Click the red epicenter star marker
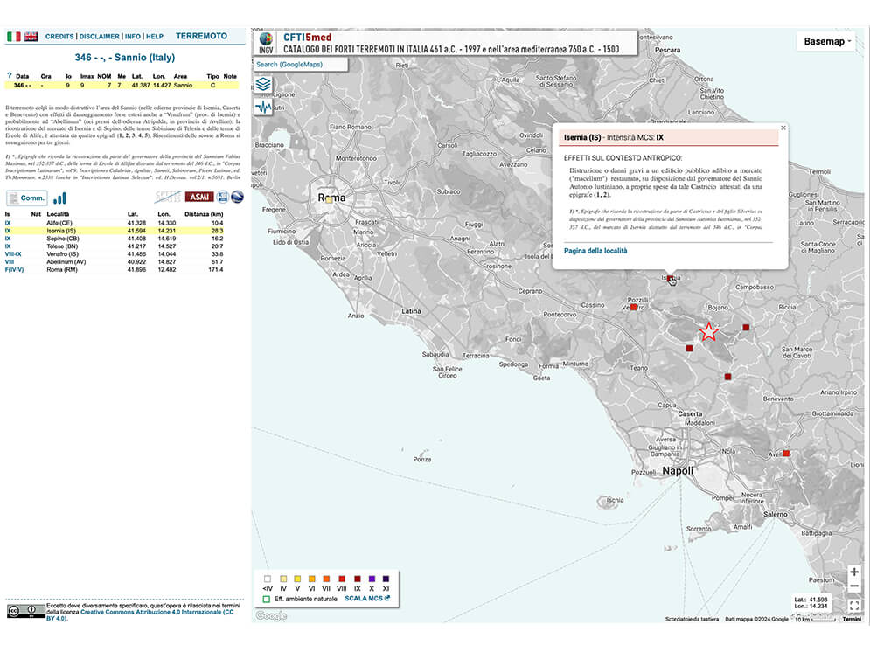The width and height of the screenshot is (870, 652). 708,332
